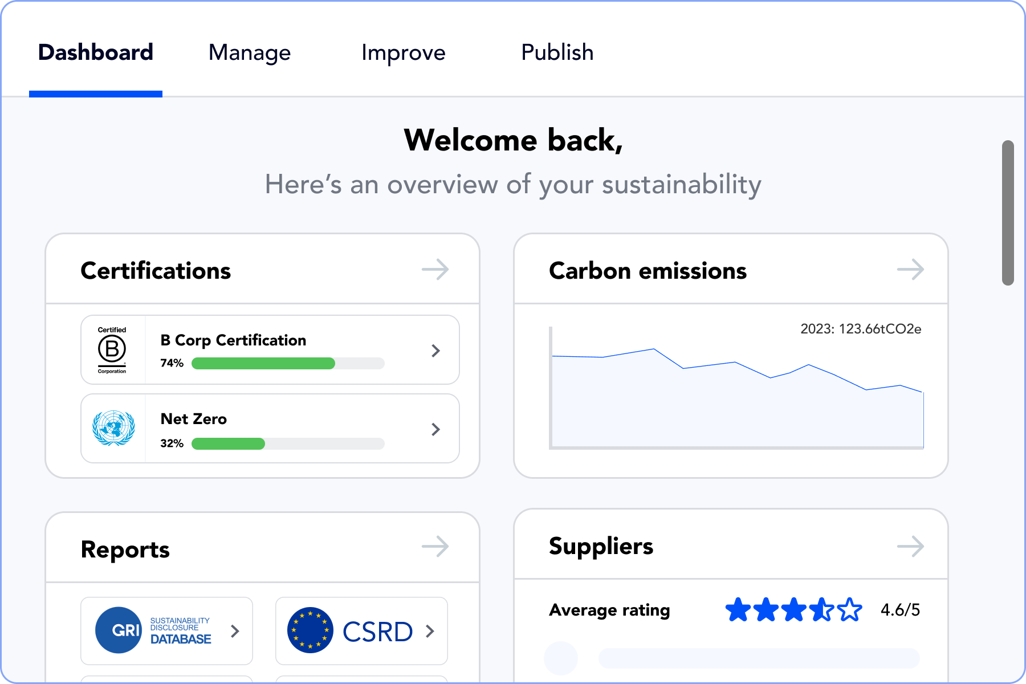
Task: Expand the CSRD report entry
Action: [x=430, y=631]
